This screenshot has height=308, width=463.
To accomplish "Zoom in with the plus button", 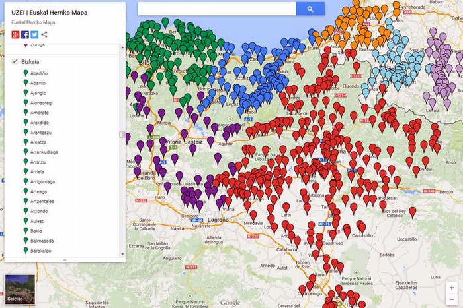I will (452, 288).
